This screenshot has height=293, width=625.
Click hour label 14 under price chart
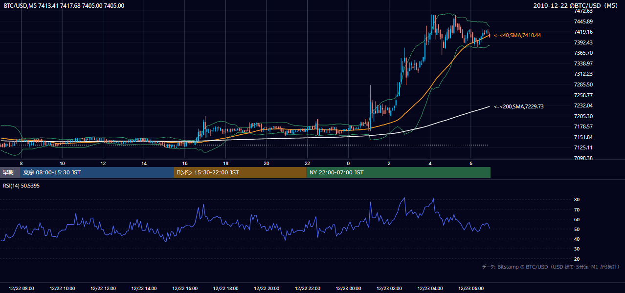(144, 163)
